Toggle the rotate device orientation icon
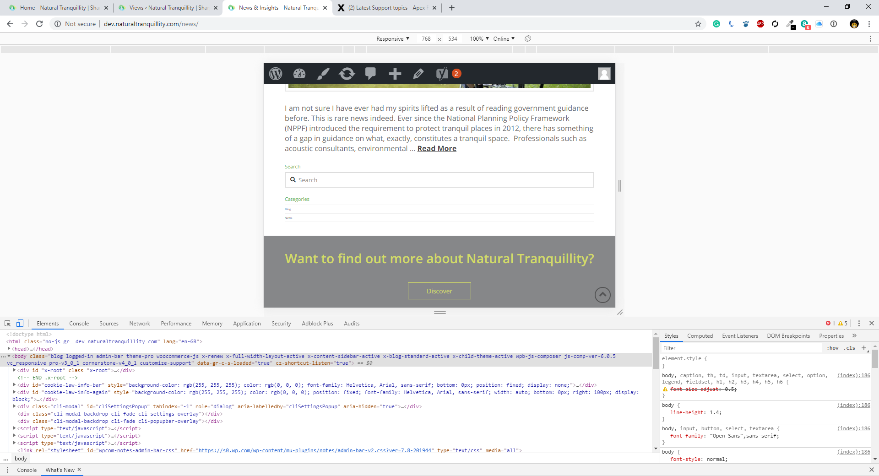This screenshot has height=476, width=879. click(528, 39)
